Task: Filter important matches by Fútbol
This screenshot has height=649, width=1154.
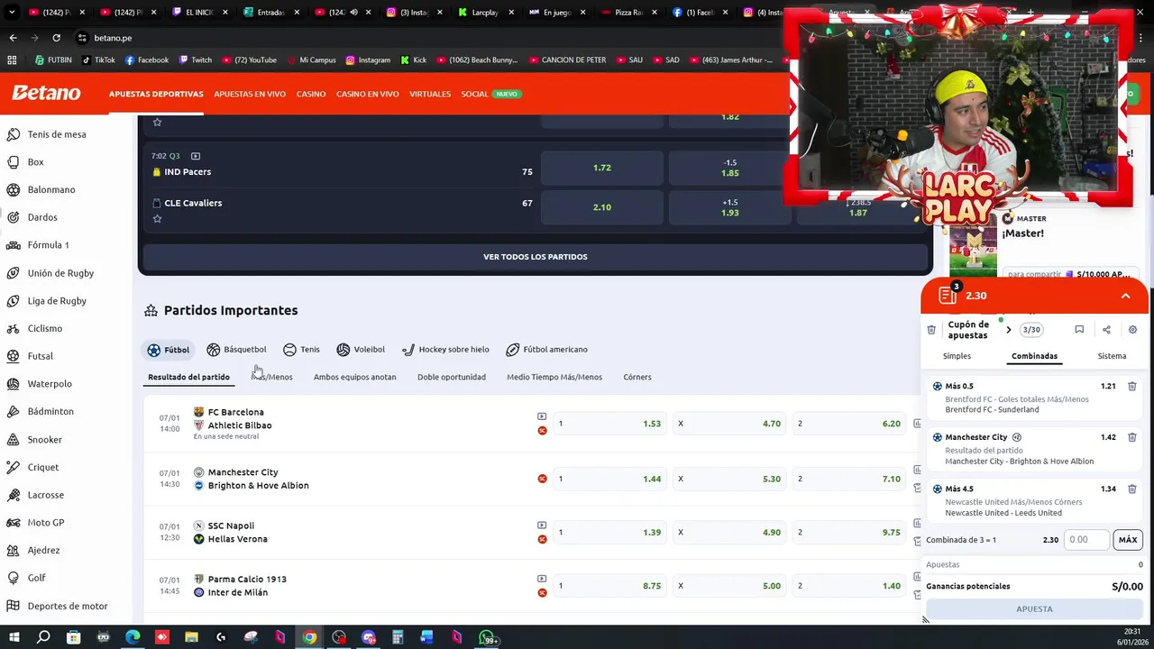Action: [168, 350]
